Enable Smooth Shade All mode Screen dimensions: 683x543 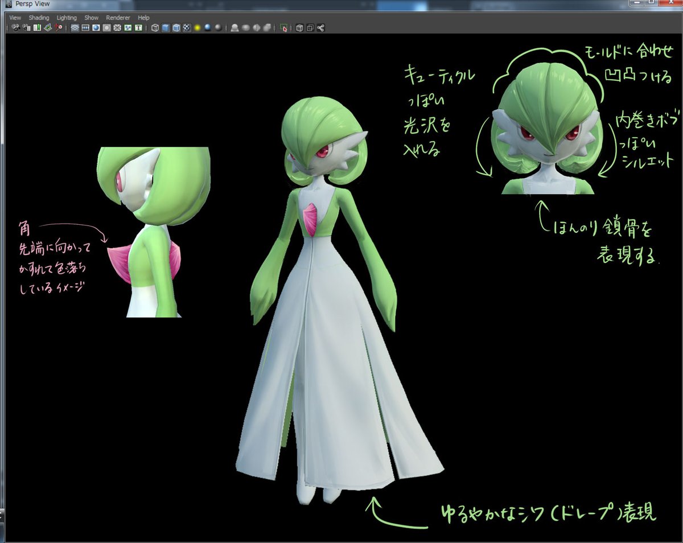[165, 27]
